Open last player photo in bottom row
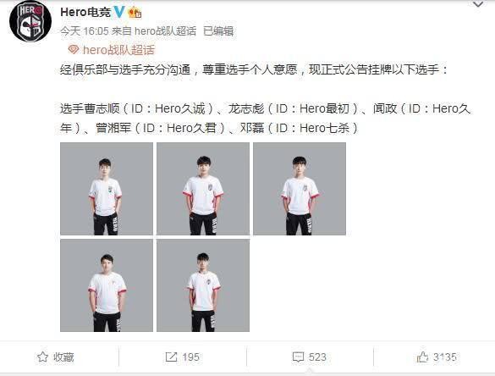This screenshot has width=495, height=376. 203,285
